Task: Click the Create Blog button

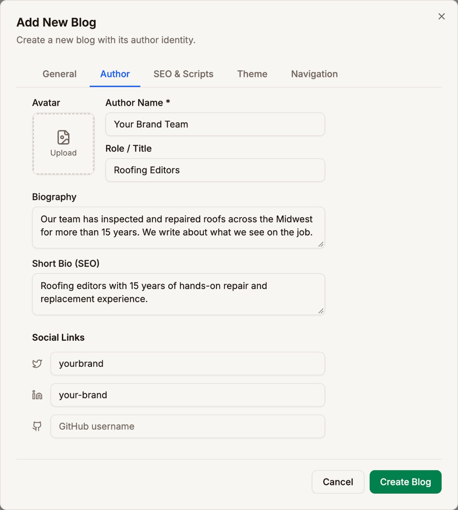Action: click(405, 482)
